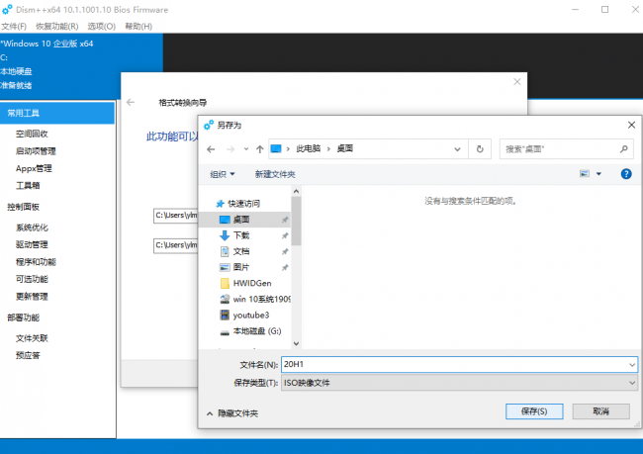Open the 保存类型 ISO映像文件 dropdown

coord(459,383)
